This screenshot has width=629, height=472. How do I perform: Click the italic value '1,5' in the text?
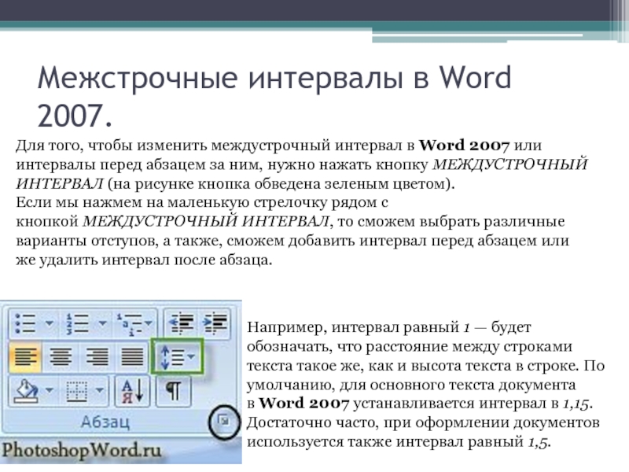pos(537,442)
